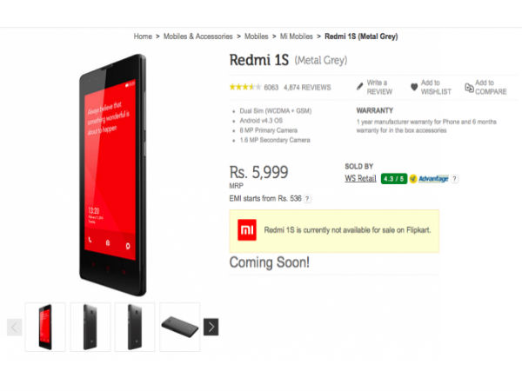
Task: Show previous thumbnails with left arrow
Action: (x=14, y=328)
